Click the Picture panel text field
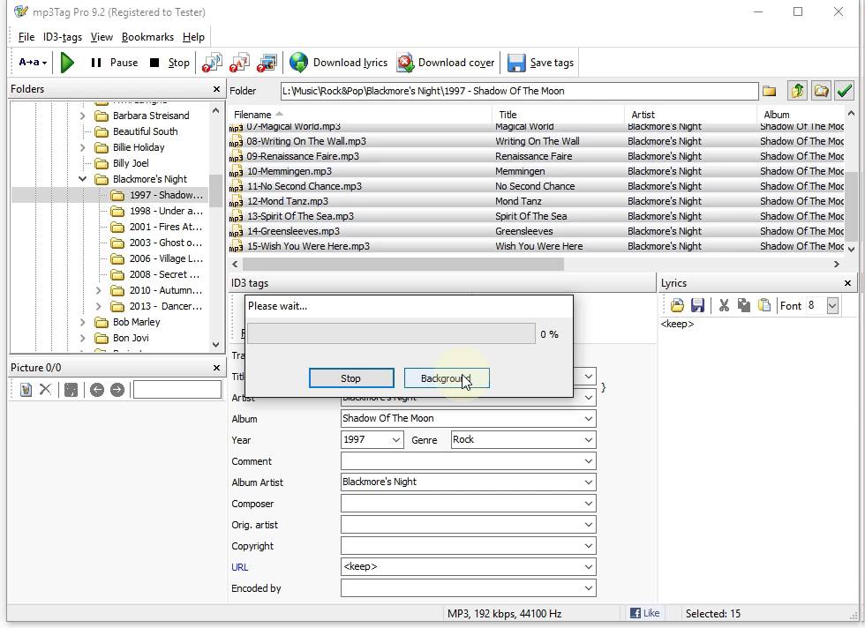This screenshot has height=628, width=865. tap(177, 390)
